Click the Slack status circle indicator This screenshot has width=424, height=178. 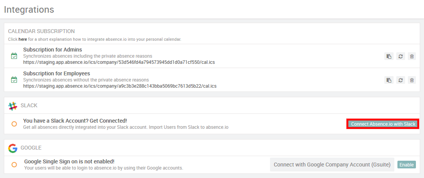pyautogui.click(x=14, y=124)
